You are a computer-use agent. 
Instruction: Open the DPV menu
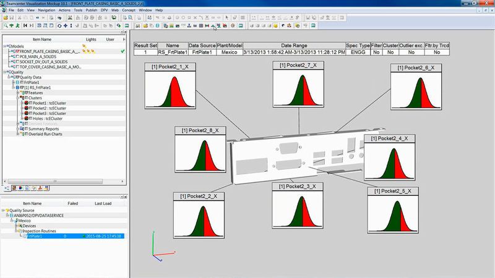click(x=104, y=10)
